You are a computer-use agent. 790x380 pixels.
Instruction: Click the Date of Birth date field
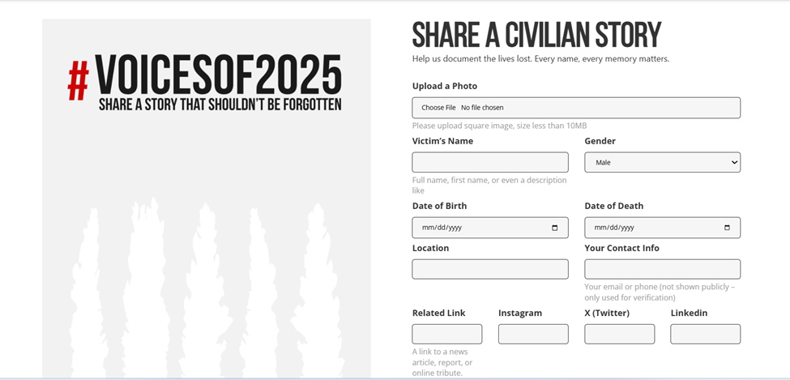pyautogui.click(x=478, y=228)
